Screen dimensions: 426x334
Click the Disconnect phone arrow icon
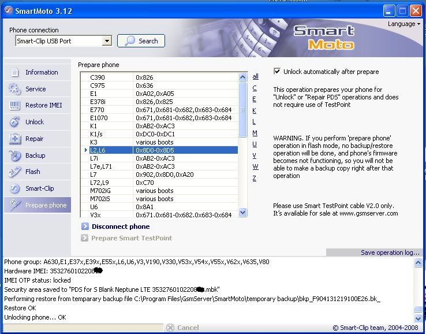(85, 227)
